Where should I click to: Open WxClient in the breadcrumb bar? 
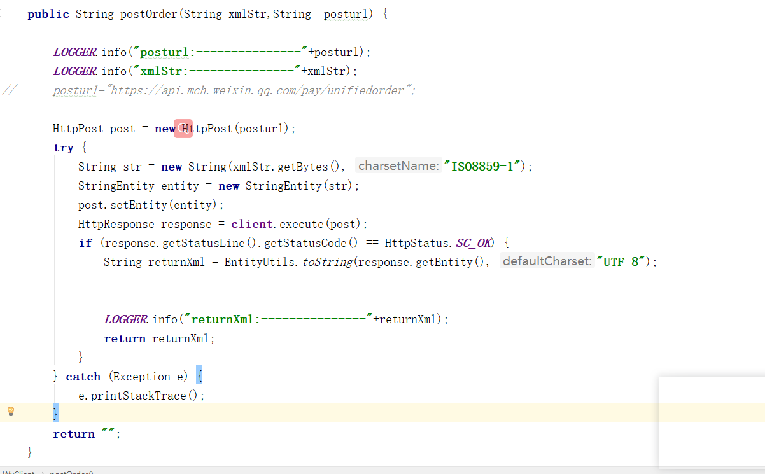(19, 472)
